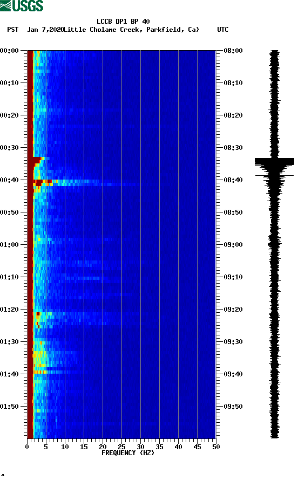Screen dimensions: 298x481
Task: Click the '40' frequency axis label
Action: 178,447
